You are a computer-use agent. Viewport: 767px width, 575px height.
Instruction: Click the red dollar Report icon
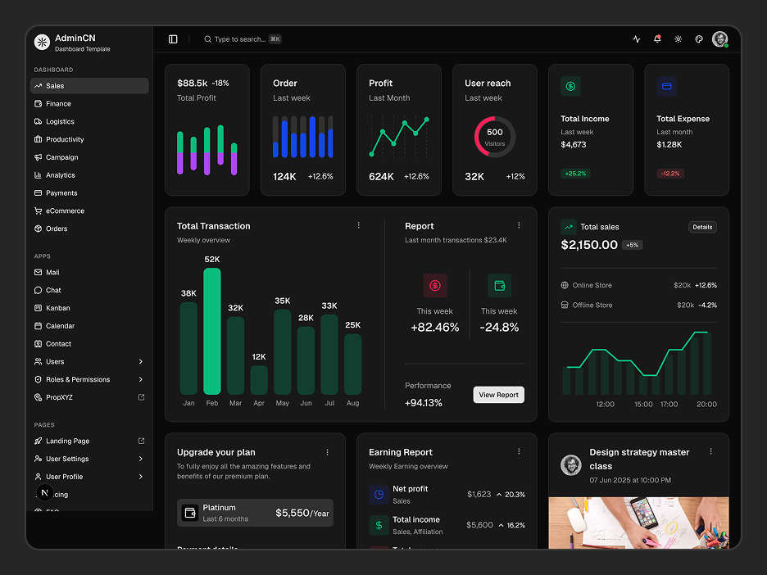[x=435, y=286]
